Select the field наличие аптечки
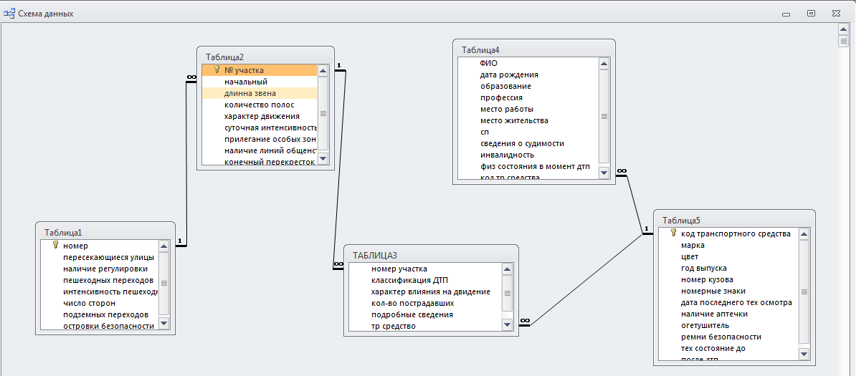Viewport: 856px width, 376px height. click(x=728, y=314)
